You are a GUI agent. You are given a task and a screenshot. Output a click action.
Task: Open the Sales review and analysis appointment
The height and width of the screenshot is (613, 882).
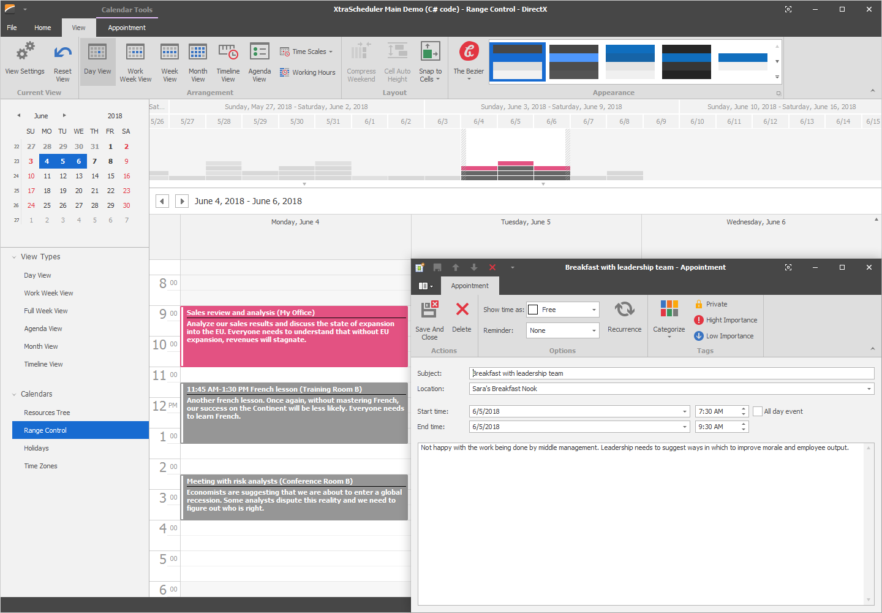(295, 336)
